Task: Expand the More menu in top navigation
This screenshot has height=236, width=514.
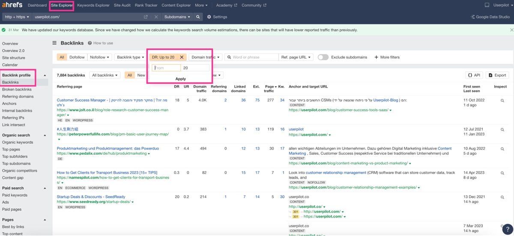Action: [x=201, y=5]
